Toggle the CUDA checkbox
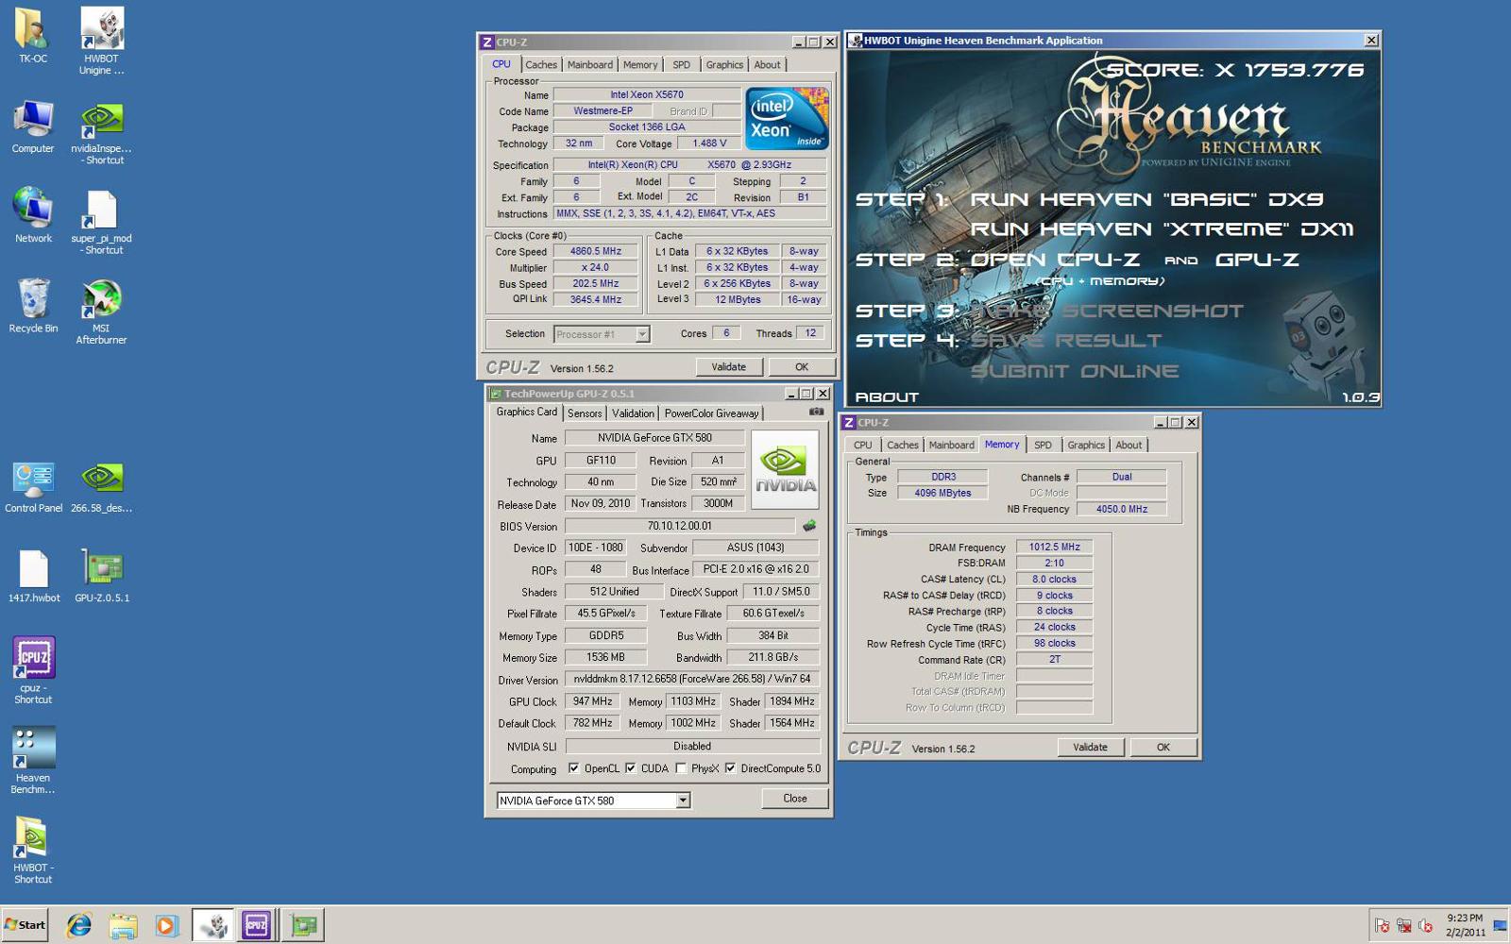 [630, 768]
